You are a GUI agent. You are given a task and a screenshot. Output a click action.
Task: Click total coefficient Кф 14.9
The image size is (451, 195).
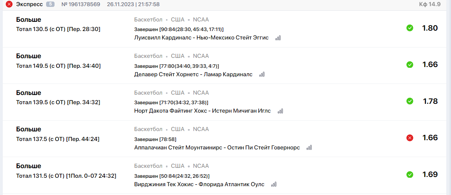click(430, 4)
